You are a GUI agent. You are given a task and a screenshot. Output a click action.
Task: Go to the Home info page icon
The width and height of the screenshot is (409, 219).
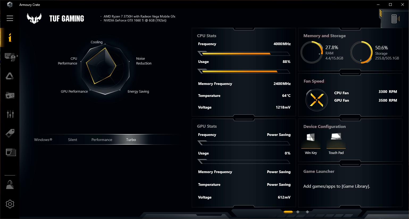tap(10, 38)
